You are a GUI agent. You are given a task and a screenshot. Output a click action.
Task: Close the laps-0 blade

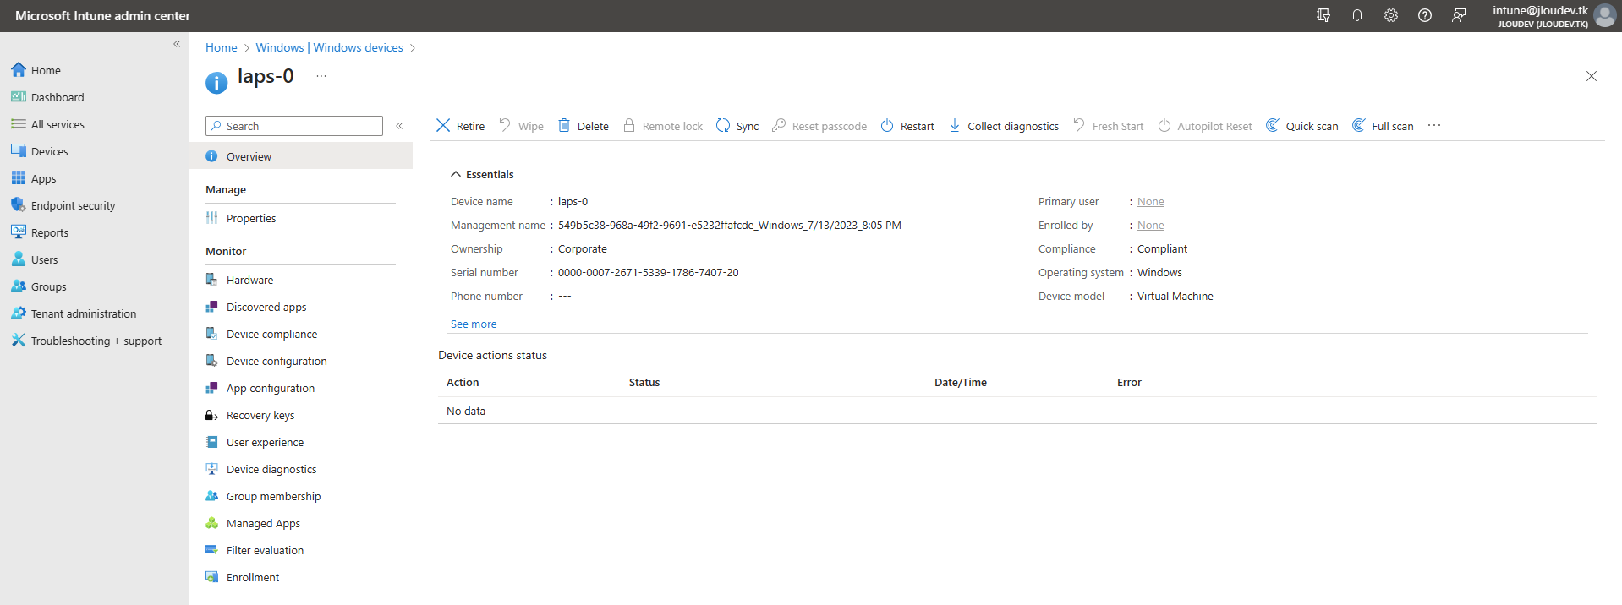coord(1592,76)
